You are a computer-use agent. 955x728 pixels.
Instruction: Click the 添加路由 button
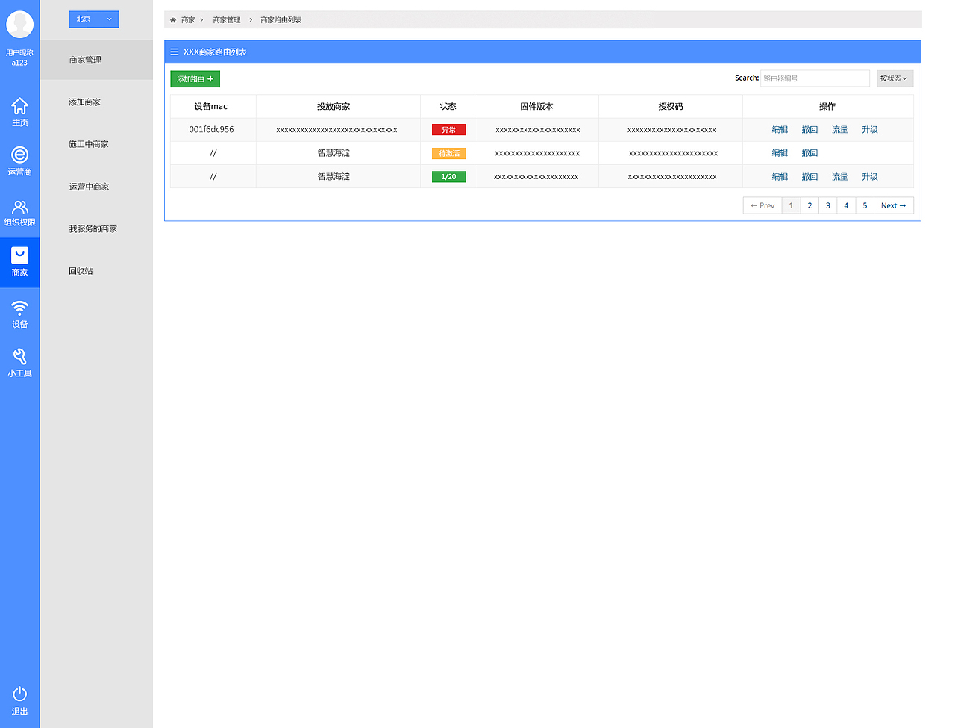[195, 79]
